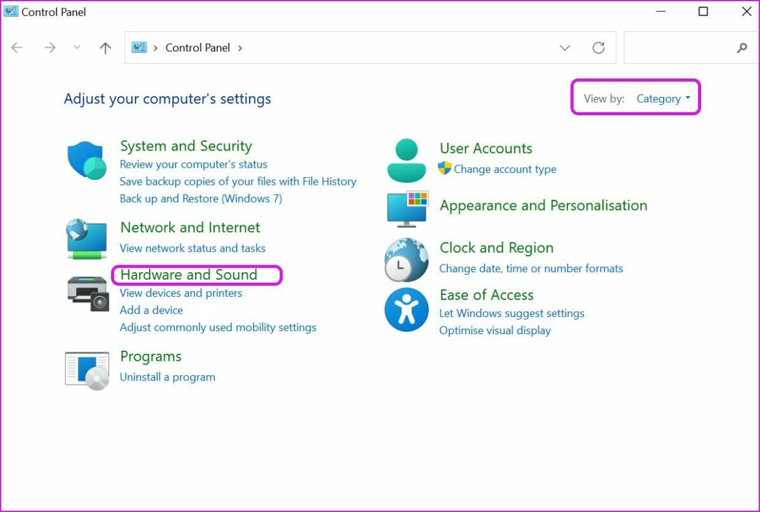Expand the View by Category dropdown
The image size is (760, 512).
[663, 99]
